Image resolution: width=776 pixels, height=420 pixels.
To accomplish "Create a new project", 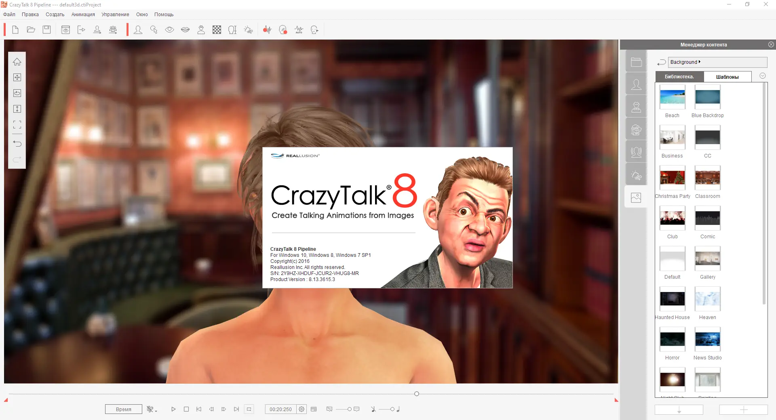I will 15,29.
